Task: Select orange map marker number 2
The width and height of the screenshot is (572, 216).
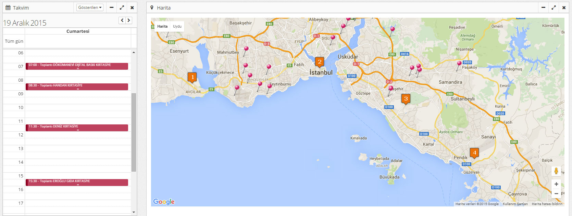Action: click(x=320, y=62)
